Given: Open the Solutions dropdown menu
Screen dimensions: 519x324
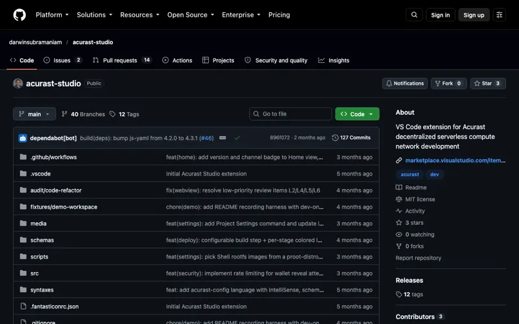Looking at the screenshot, I should point(94,15).
